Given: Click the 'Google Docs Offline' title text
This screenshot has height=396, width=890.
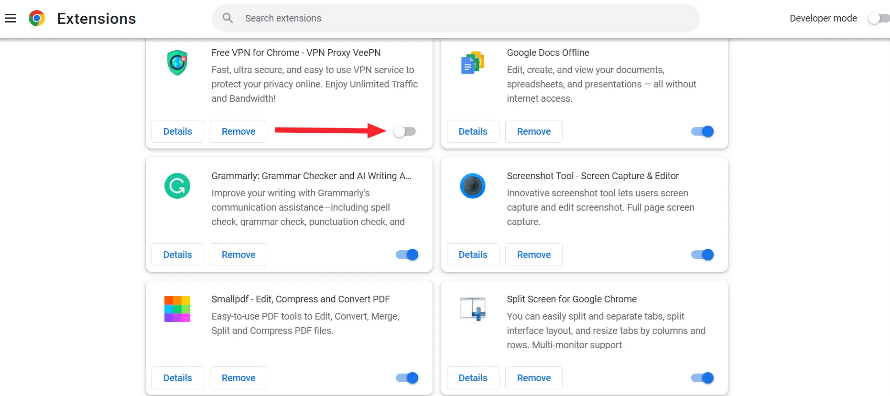Looking at the screenshot, I should [548, 53].
